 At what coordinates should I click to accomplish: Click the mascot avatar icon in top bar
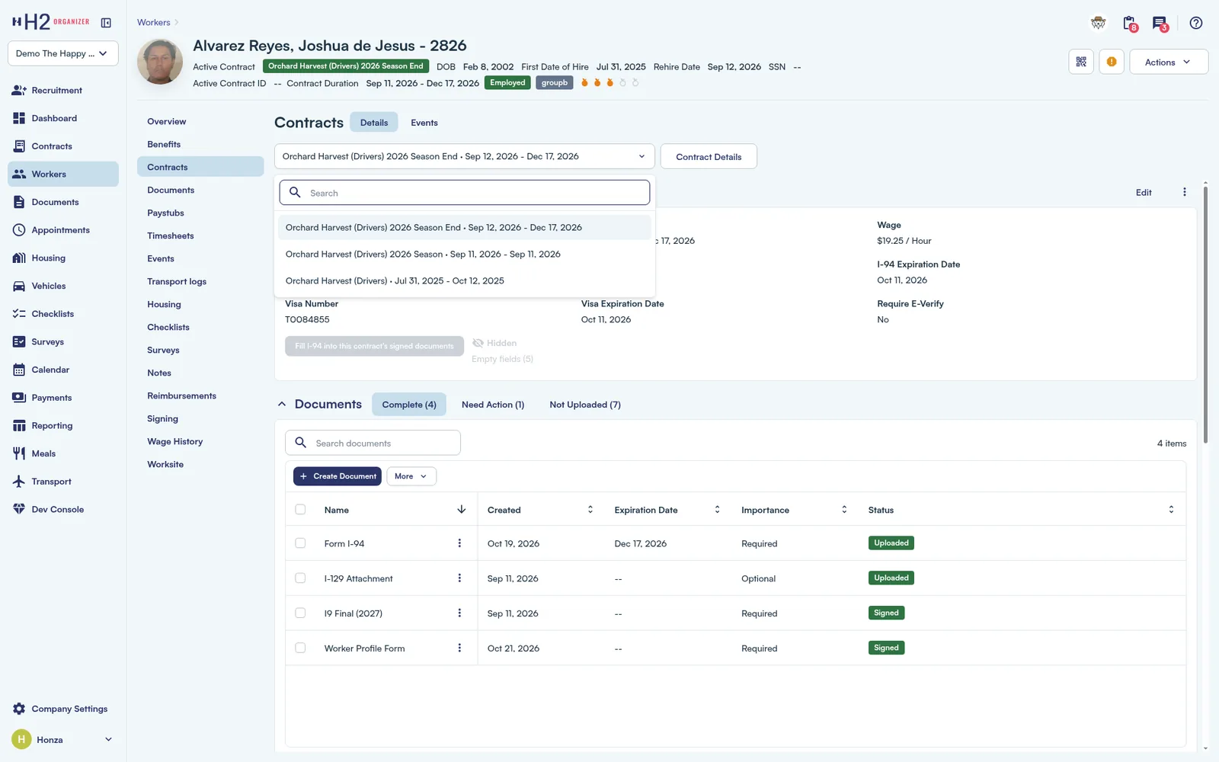pos(1098,23)
